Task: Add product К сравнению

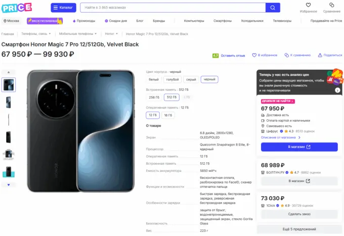Action: [297, 55]
